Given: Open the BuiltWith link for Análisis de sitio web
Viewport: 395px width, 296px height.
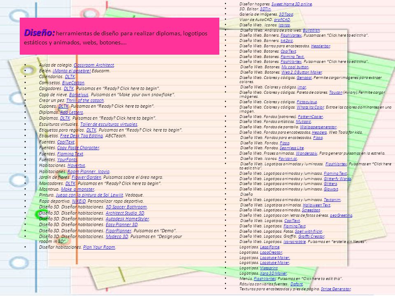Looking at the screenshot, I should coord(311,30).
